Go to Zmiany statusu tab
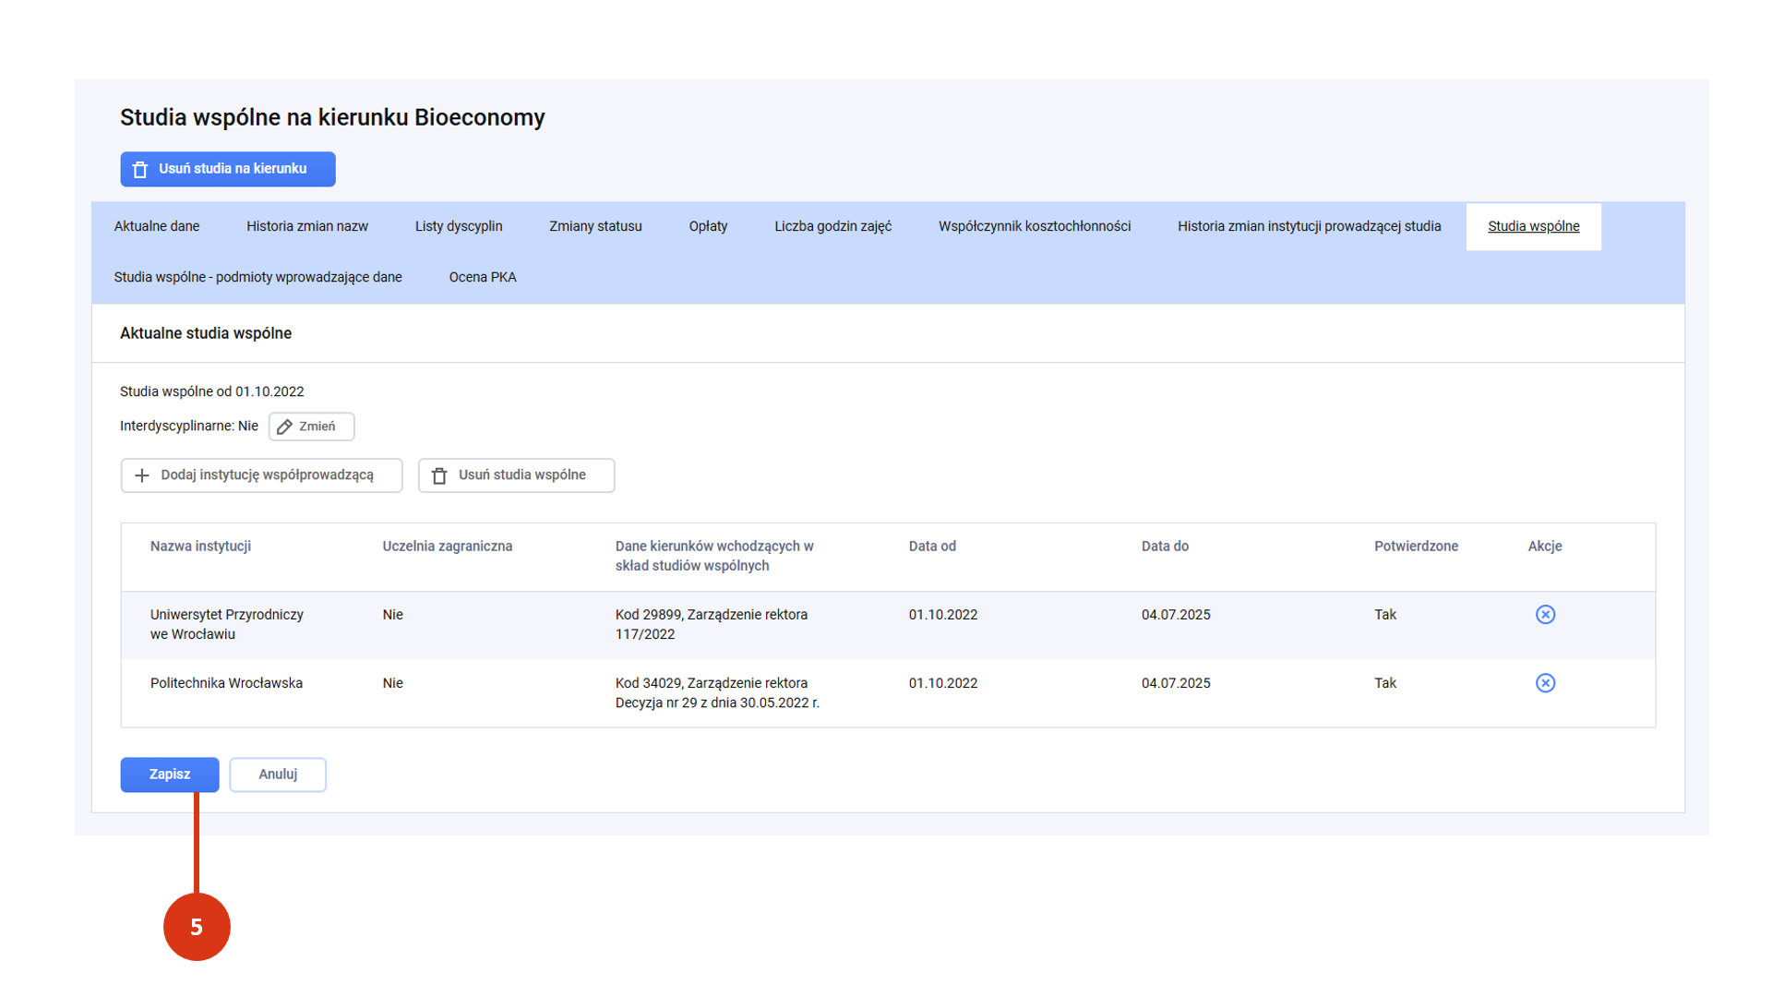This screenshot has width=1772, height=997. 595,226
